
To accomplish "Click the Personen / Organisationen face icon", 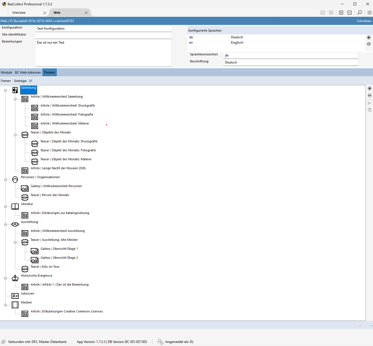I will pos(15,180).
